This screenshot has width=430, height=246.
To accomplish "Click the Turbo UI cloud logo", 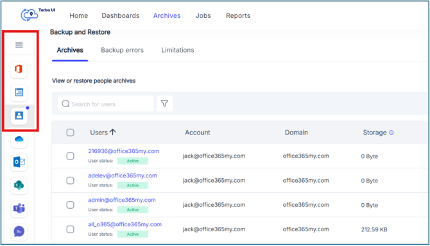I will click(30, 15).
